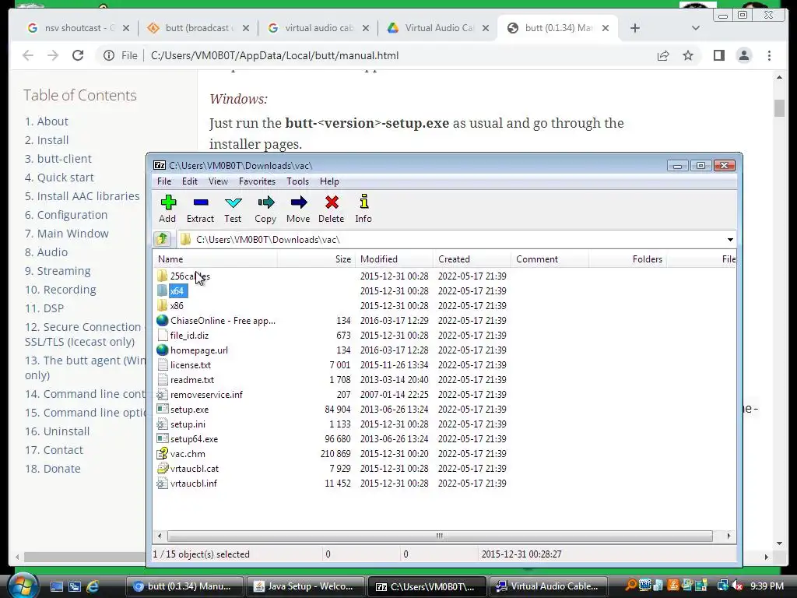The height and width of the screenshot is (598, 797).
Task: Click the Info toolbar icon
Action: pyautogui.click(x=363, y=209)
